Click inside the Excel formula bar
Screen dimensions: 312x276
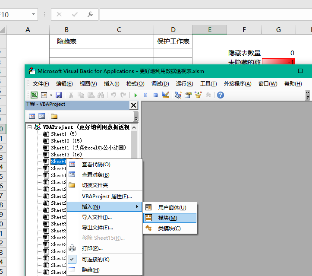pyautogui.click(x=206, y=14)
